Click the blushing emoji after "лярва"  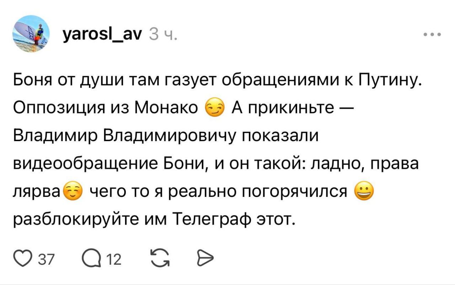click(x=72, y=193)
